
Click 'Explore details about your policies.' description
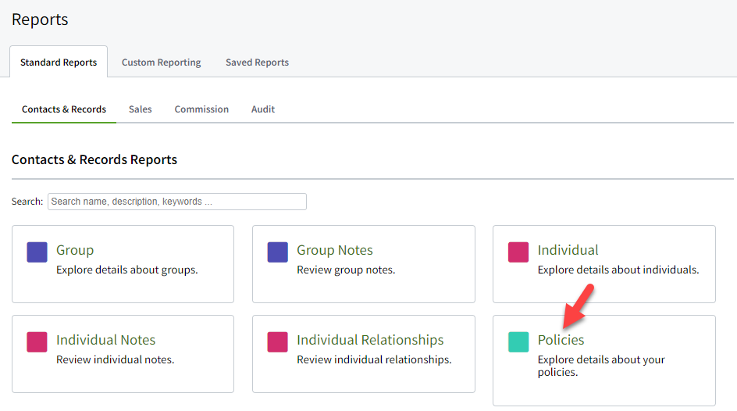pos(601,366)
